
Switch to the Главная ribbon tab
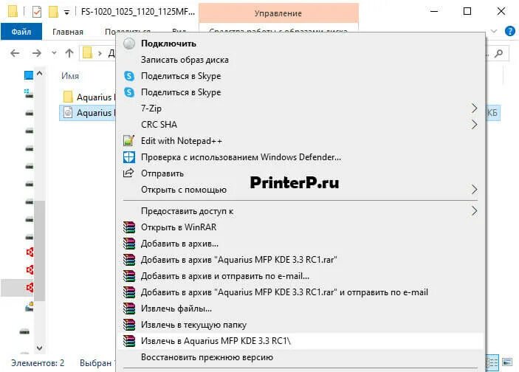(x=68, y=32)
